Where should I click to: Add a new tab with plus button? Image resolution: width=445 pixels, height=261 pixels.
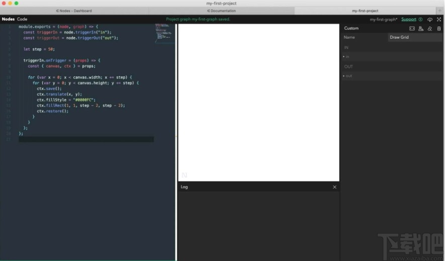click(440, 11)
